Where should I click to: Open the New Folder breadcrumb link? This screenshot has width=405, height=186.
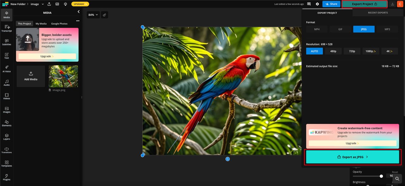[x=18, y=4]
